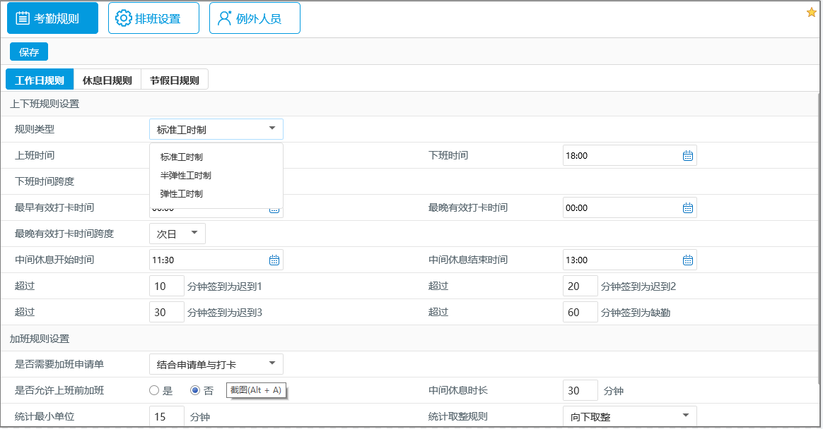The image size is (823, 429).
Task: Switch to the 休息日规则 tab
Action: click(107, 80)
